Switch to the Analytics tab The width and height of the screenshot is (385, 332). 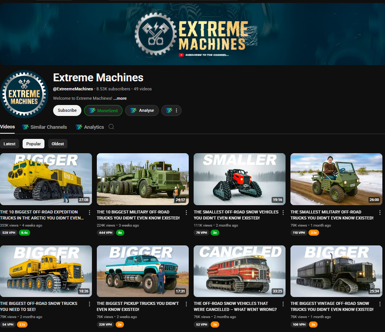pyautogui.click(x=90, y=127)
